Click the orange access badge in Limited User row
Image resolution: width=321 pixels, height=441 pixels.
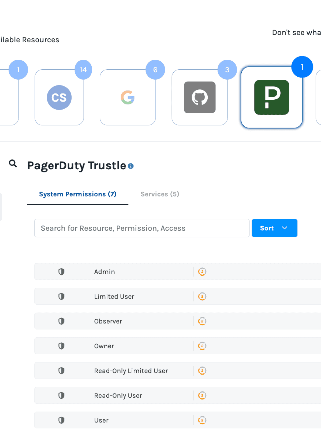(202, 296)
